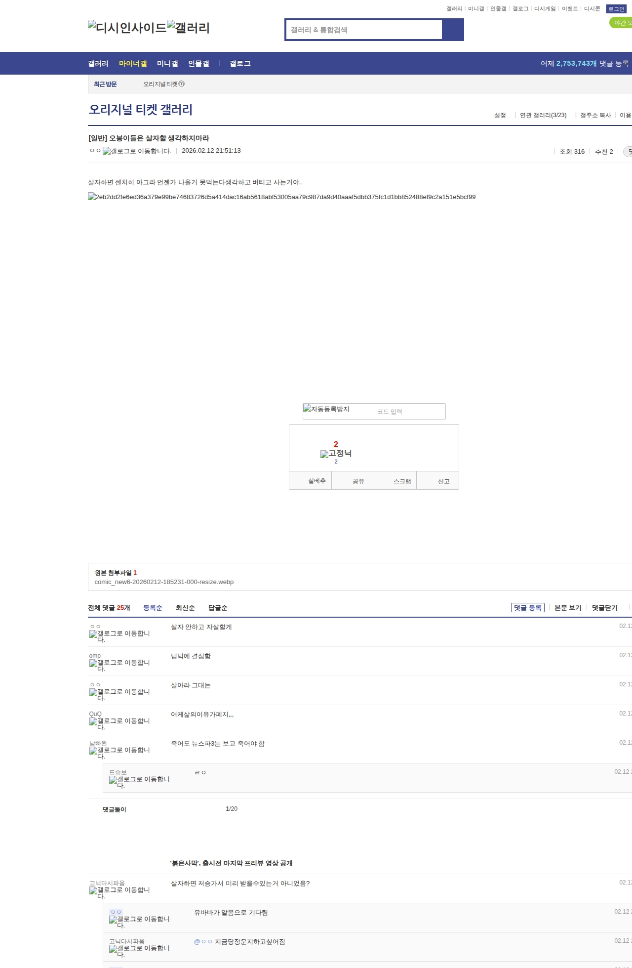Focus the 갤러리 & 통합검색 search field

click(364, 30)
